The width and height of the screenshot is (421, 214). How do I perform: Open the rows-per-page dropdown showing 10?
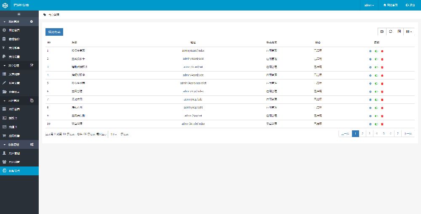pyautogui.click(x=114, y=134)
